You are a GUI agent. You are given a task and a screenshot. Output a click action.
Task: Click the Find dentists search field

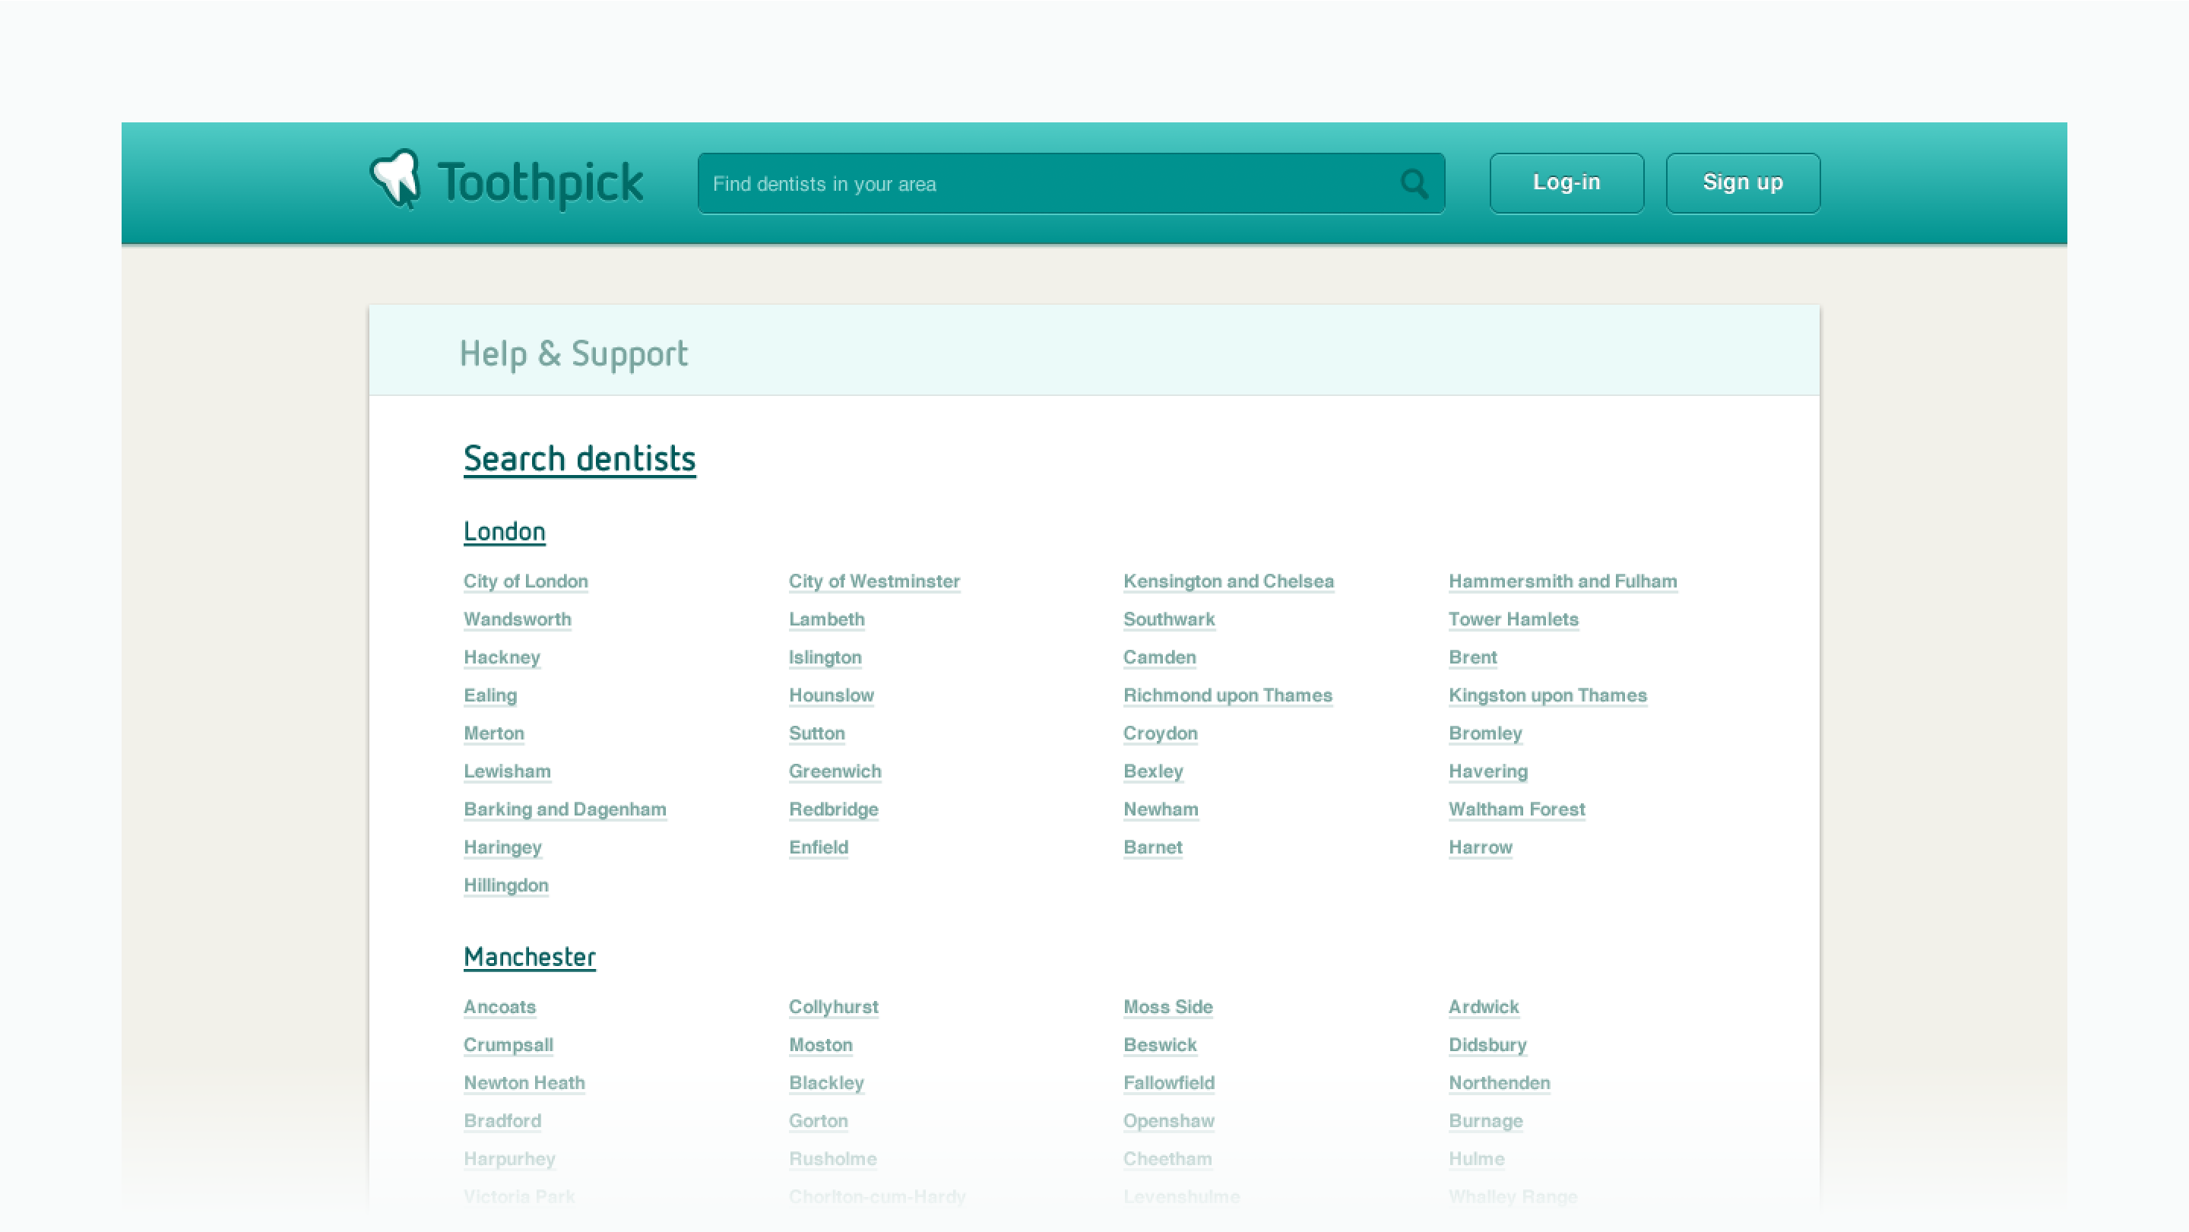(x=1045, y=183)
